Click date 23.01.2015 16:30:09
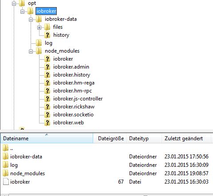Screen dimensions: 213x196 (186, 165)
